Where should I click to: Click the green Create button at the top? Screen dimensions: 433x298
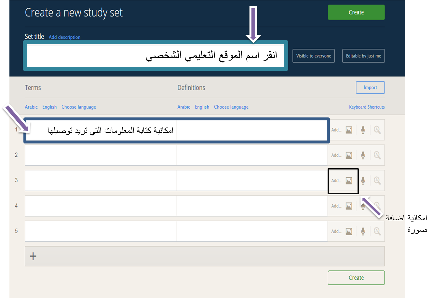click(x=356, y=12)
